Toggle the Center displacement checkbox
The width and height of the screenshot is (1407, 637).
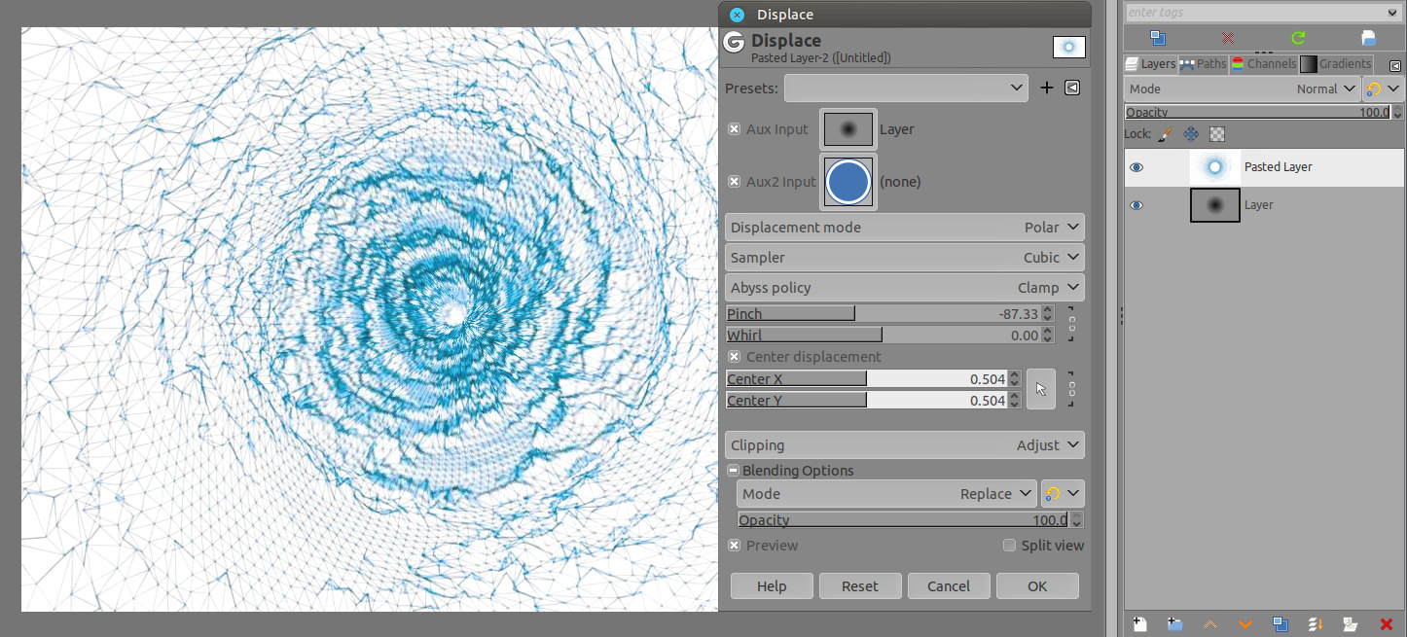pos(735,357)
